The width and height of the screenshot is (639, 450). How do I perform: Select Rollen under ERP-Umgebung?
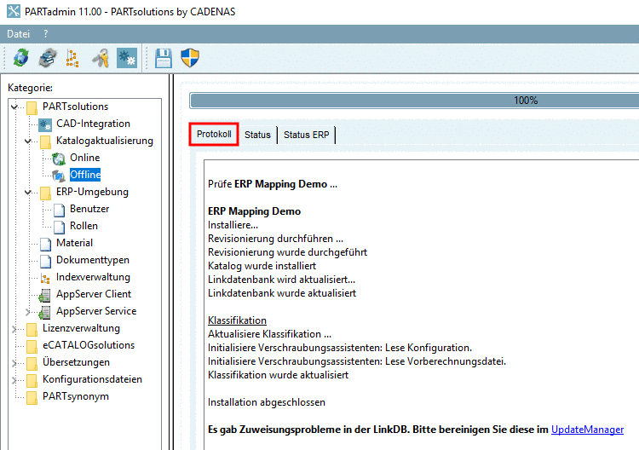[84, 226]
